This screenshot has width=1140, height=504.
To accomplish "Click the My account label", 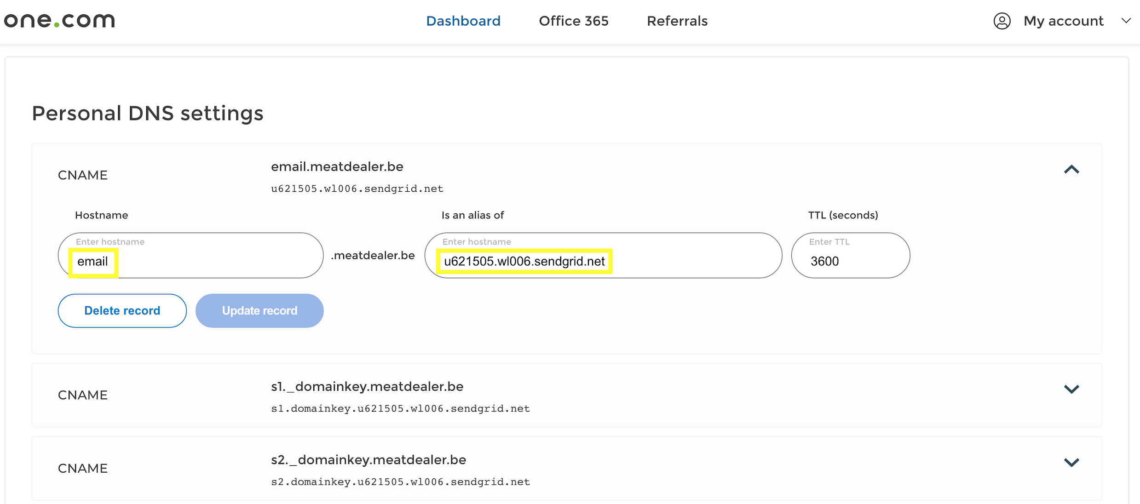I will 1063,21.
